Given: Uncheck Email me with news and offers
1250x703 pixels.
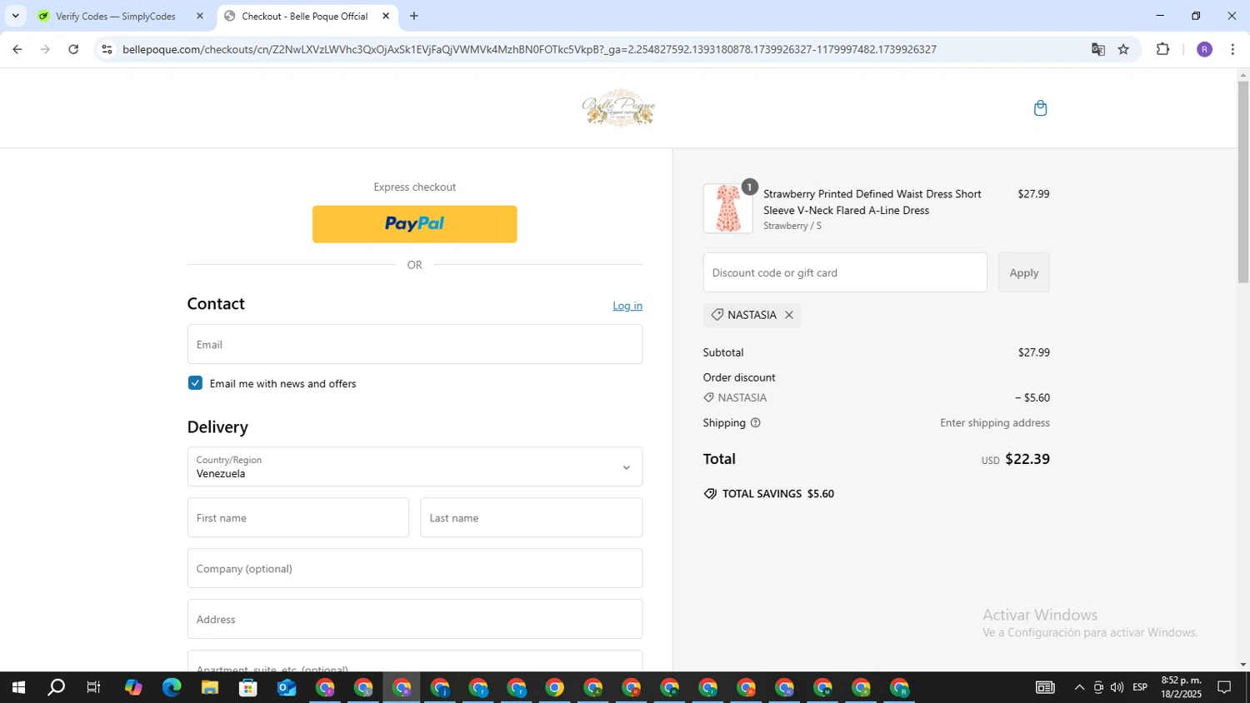Looking at the screenshot, I should (x=195, y=383).
